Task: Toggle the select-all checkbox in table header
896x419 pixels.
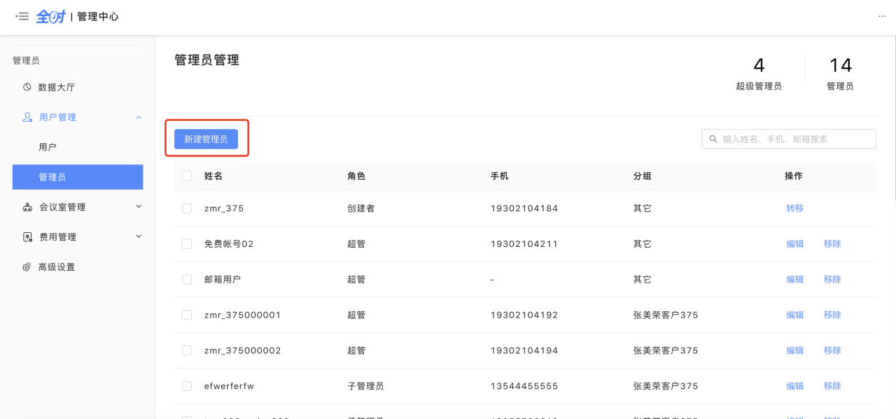Action: [187, 176]
